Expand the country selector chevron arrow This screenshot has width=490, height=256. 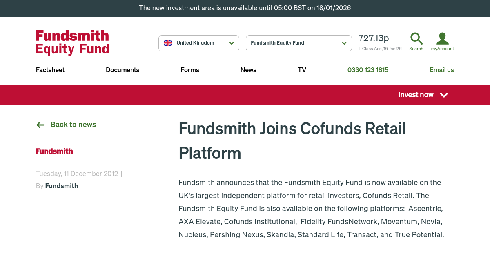tap(232, 43)
